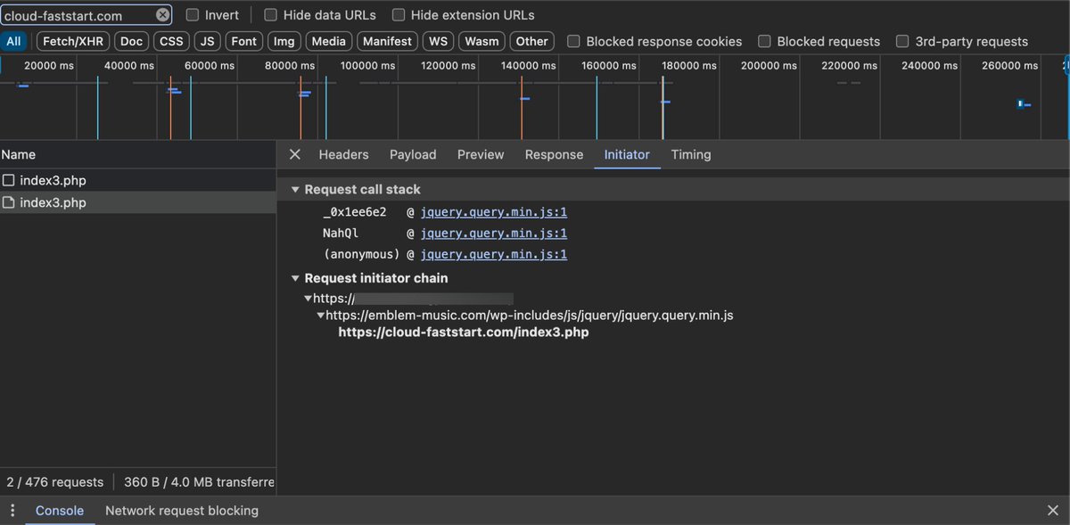The image size is (1070, 525).
Task: Filter by WS requests
Action: pyautogui.click(x=437, y=41)
